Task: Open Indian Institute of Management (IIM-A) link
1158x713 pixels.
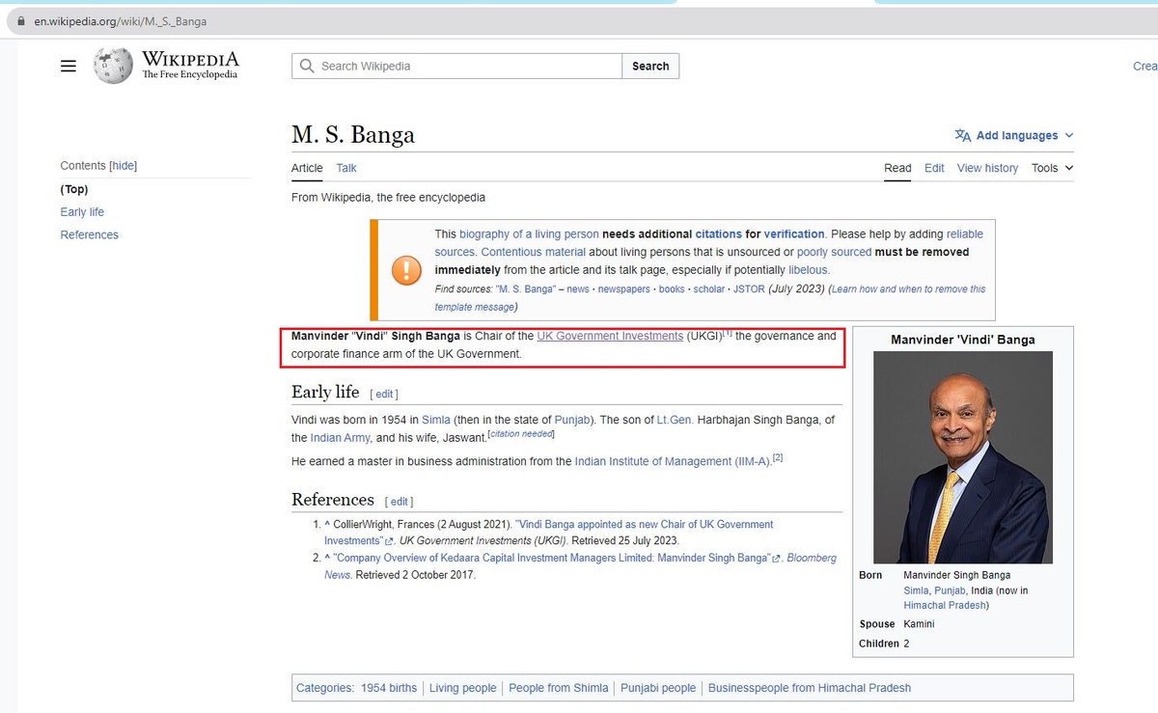Action: pos(673,462)
